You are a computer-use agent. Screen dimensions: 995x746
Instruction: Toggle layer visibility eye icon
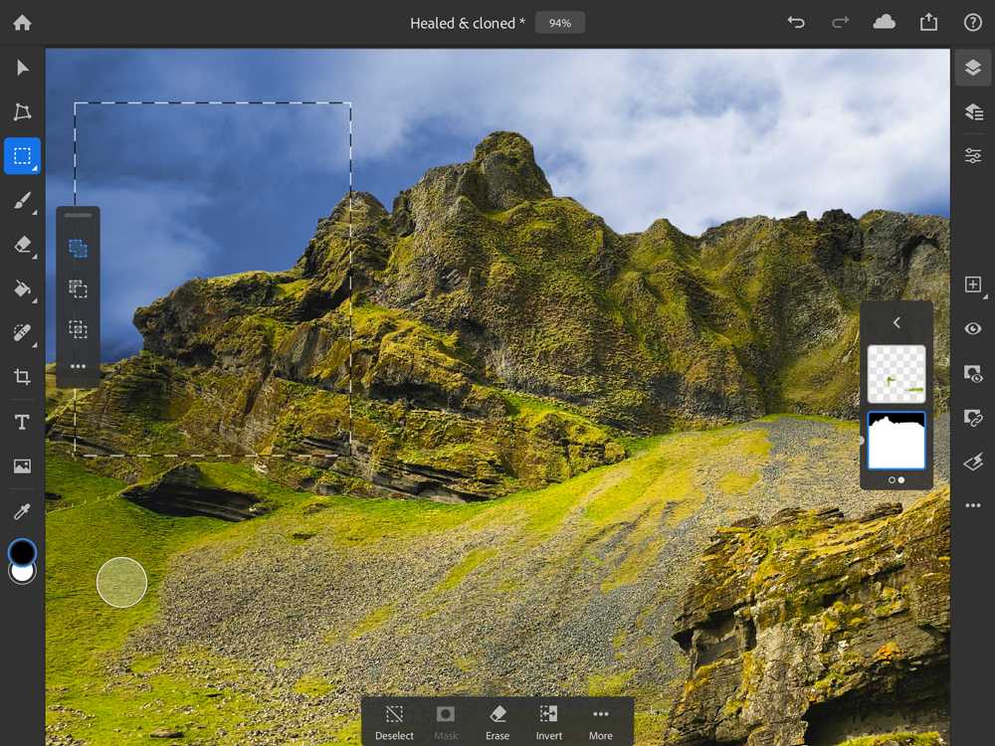pyautogui.click(x=973, y=329)
